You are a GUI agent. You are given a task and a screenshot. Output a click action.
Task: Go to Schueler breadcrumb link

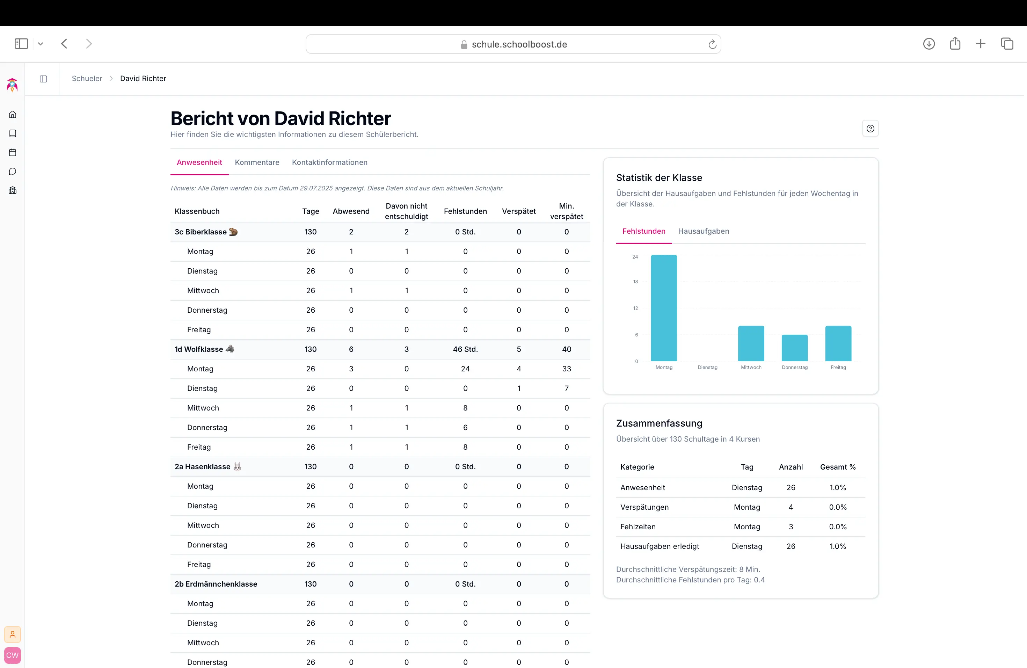point(87,79)
